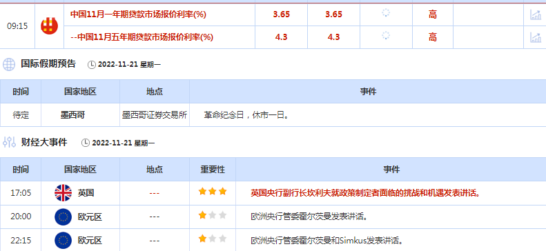Viewport: 546px width, 251px height.
Task: Click loading spinner in one-year LPR row
Action: (385, 13)
